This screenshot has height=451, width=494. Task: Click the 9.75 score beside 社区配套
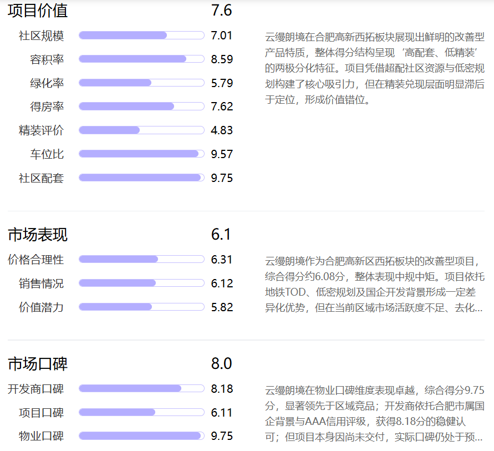(222, 178)
